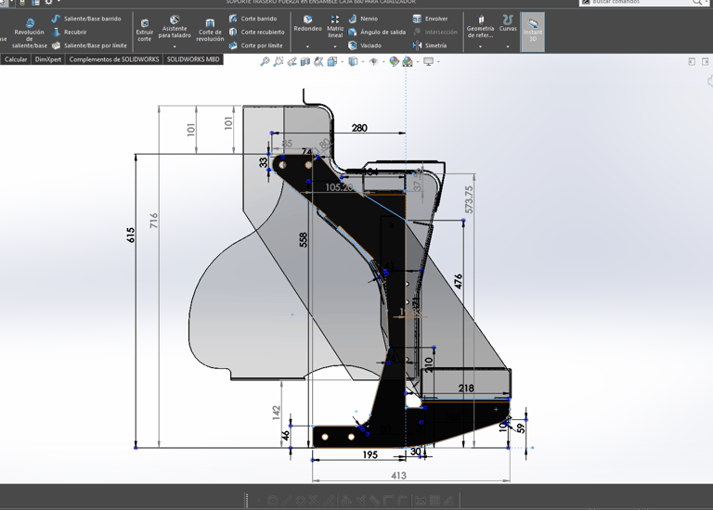Toggle the Section view icon
The width and height of the screenshot is (713, 510).
click(305, 62)
